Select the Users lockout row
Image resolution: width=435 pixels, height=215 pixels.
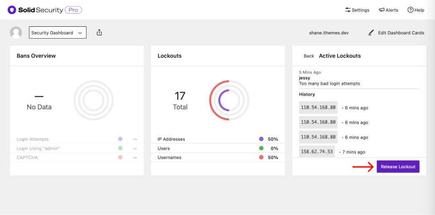click(x=218, y=148)
